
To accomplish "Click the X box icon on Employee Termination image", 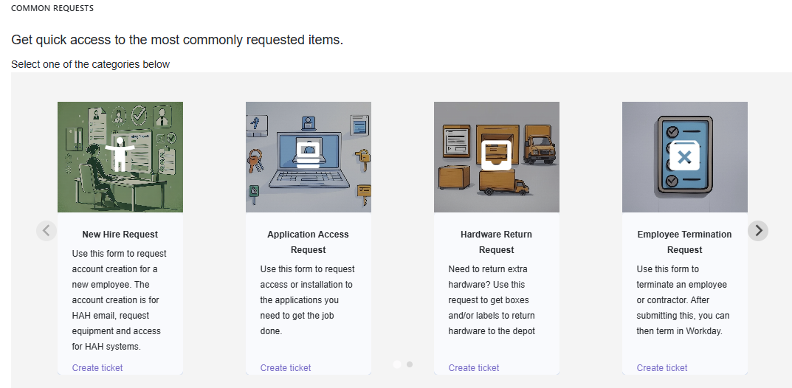I will [x=684, y=155].
